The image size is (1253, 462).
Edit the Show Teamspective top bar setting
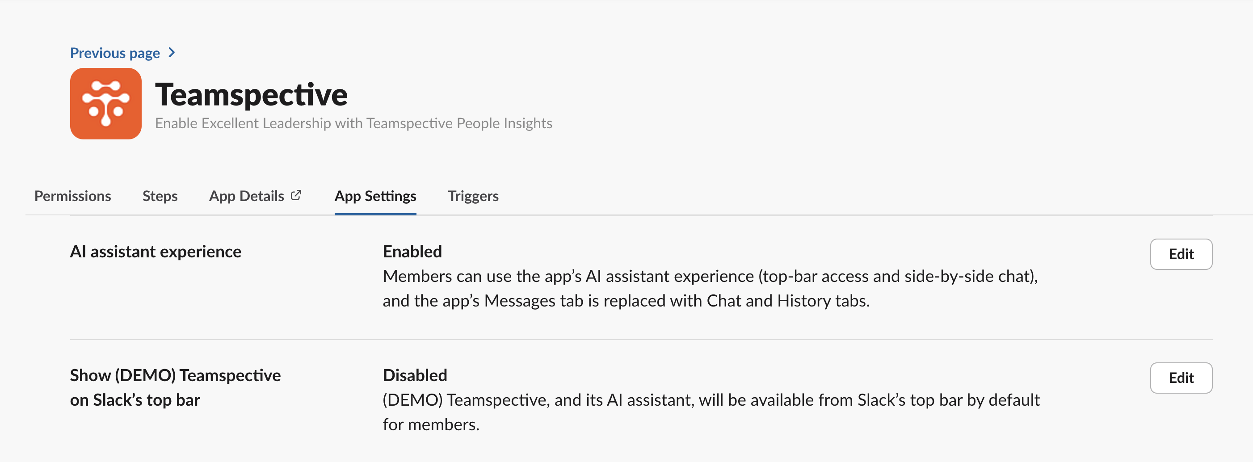1181,378
